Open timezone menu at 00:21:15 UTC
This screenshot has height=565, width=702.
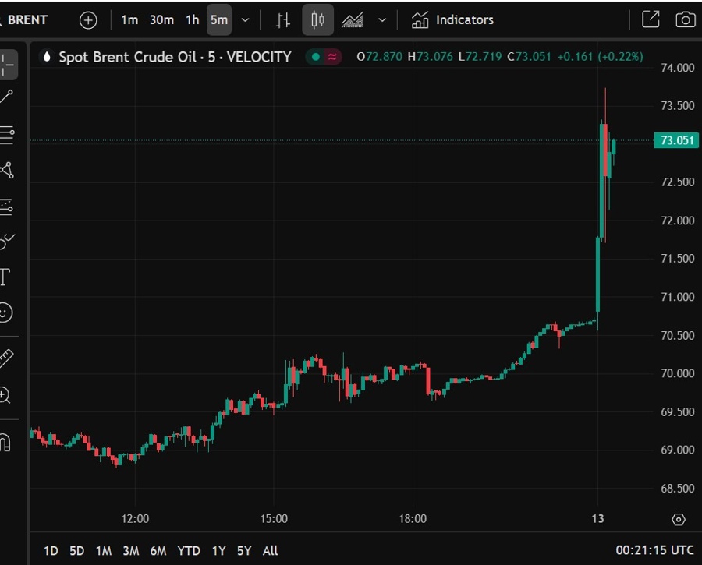click(654, 550)
